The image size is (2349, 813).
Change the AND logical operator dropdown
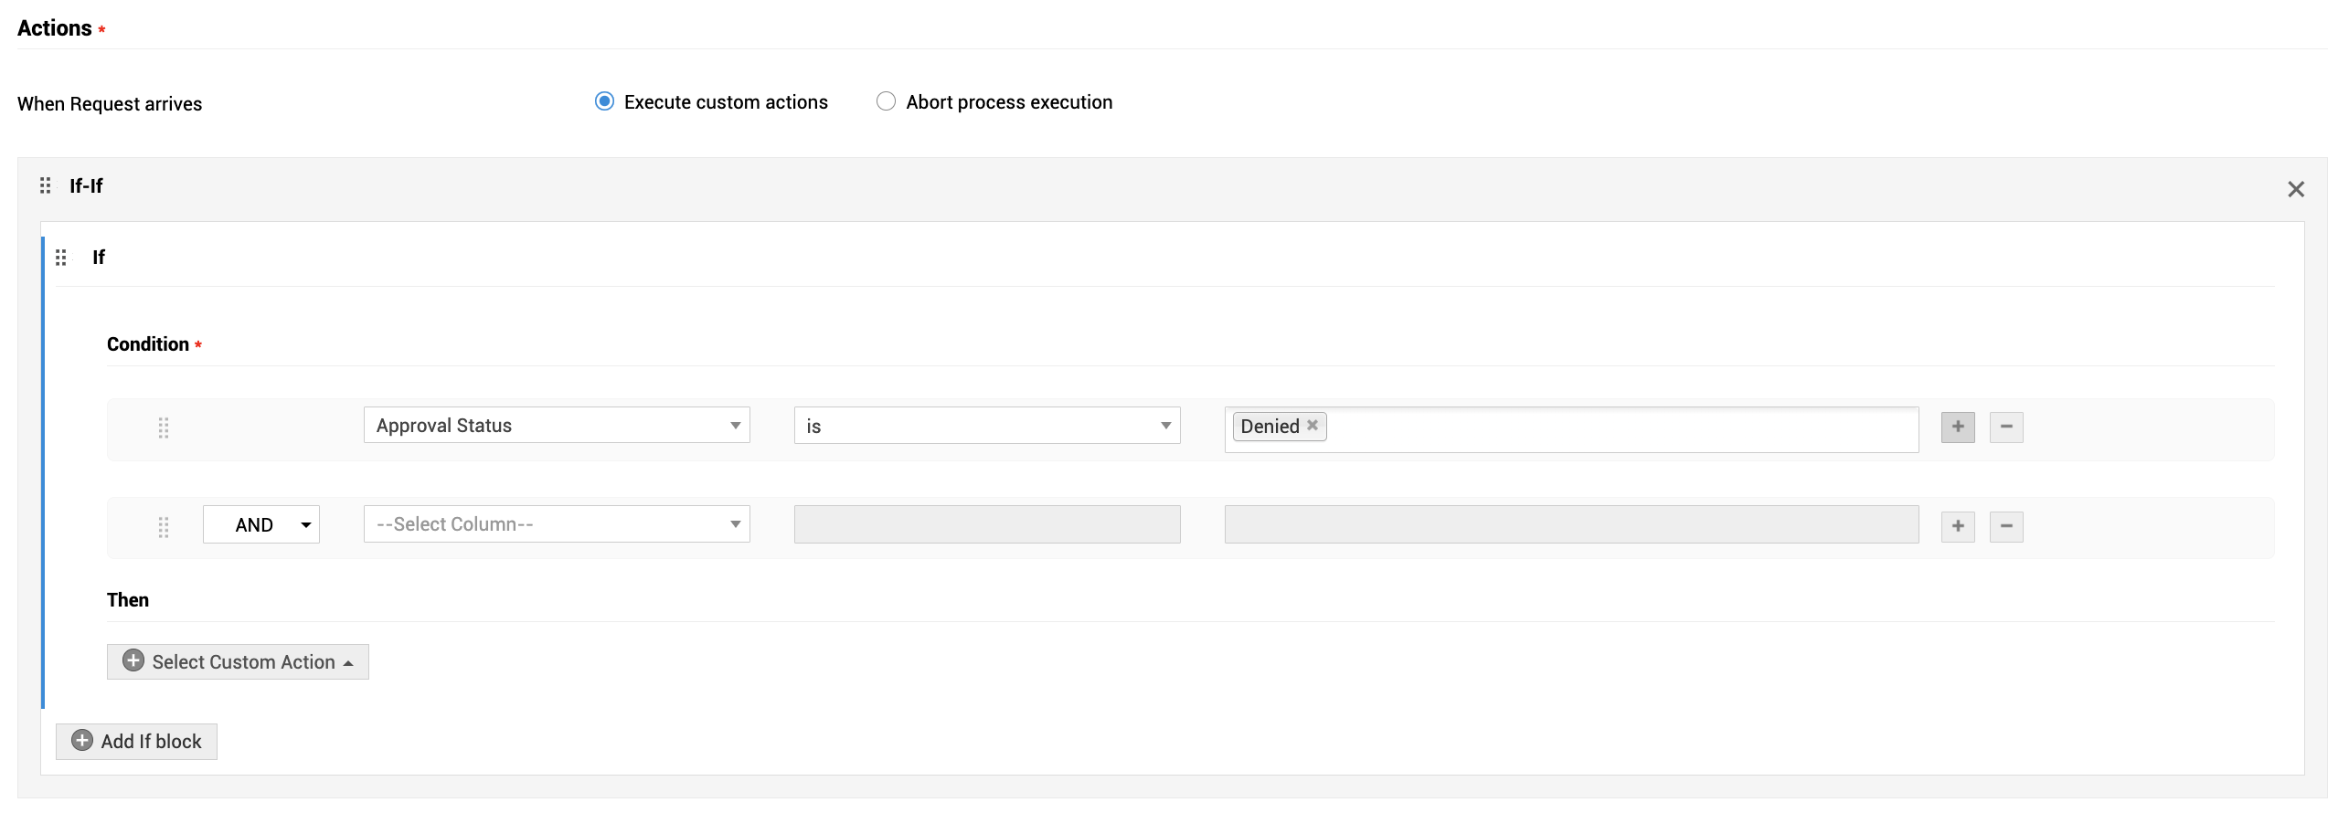tap(261, 525)
